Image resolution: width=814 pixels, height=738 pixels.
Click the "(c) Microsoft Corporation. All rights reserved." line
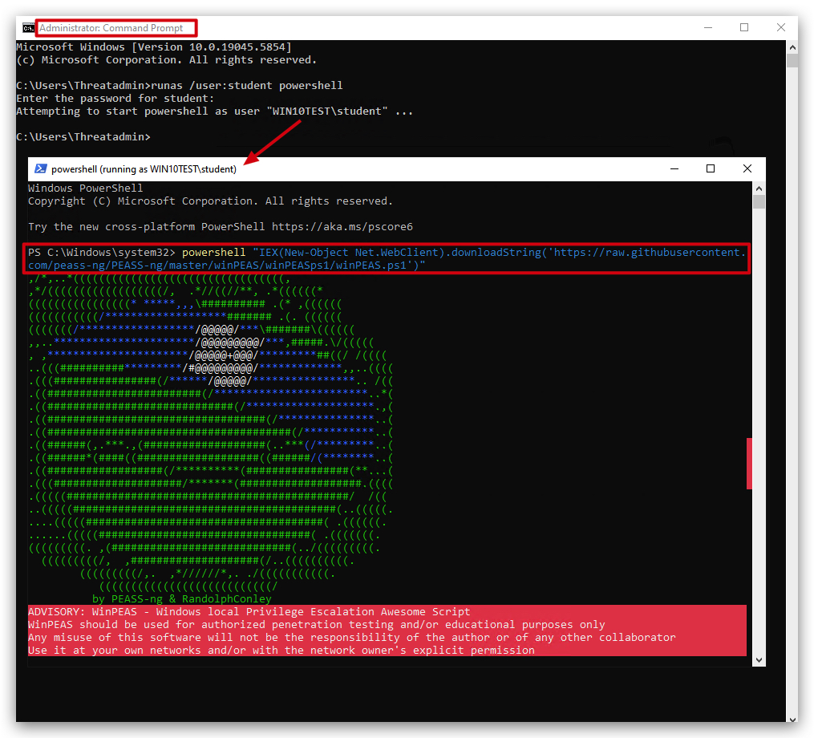click(166, 60)
